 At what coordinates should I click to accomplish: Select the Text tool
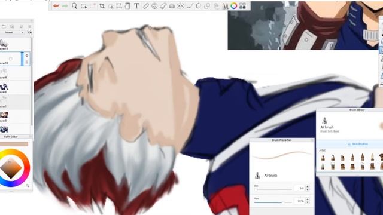tap(136, 6)
